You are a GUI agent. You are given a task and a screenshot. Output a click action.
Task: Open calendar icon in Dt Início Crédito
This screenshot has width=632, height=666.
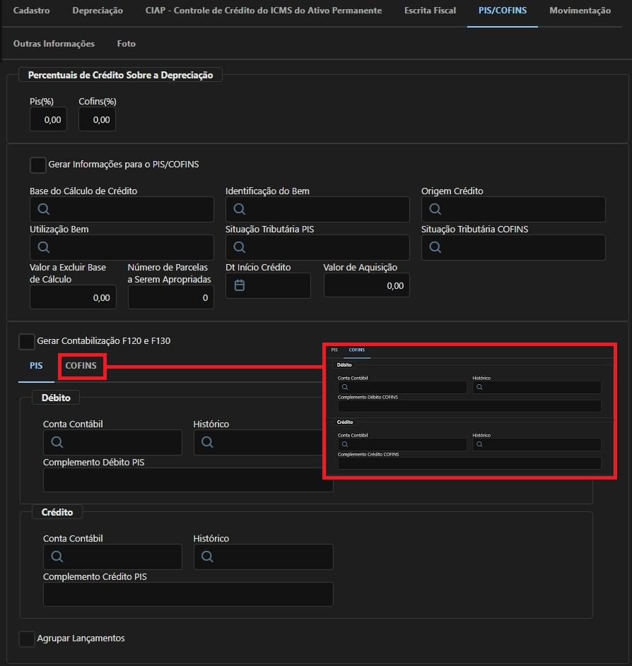click(240, 285)
